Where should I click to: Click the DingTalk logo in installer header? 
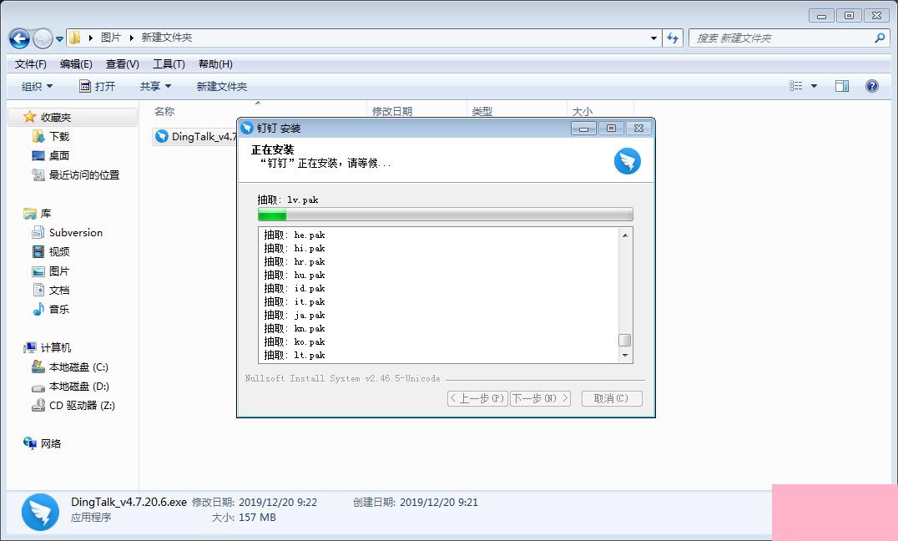[627, 161]
